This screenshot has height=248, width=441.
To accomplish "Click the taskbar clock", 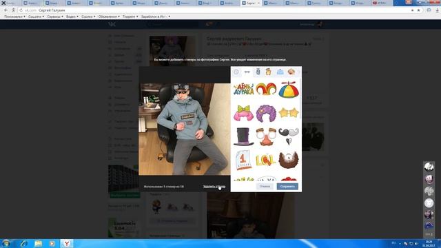I will coord(429,243).
